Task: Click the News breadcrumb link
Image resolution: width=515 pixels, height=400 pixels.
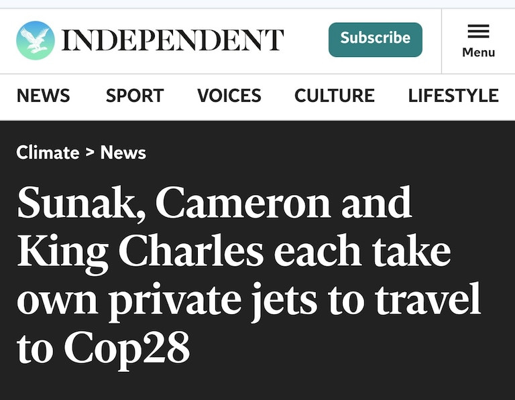Action: (x=123, y=153)
